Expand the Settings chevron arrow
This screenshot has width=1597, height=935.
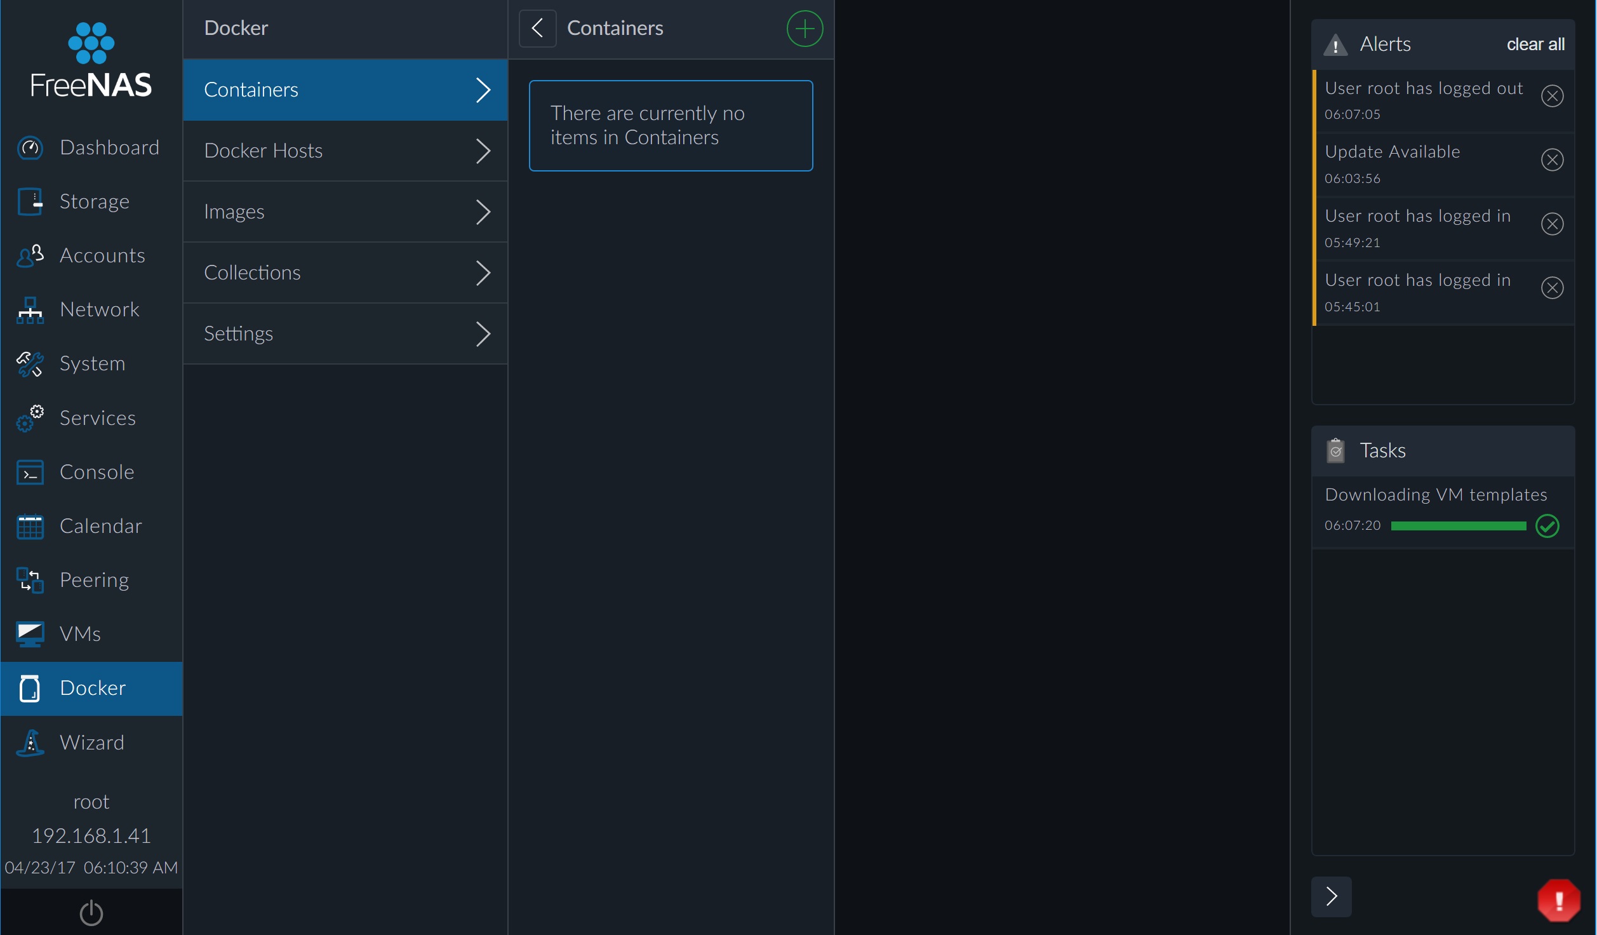[x=483, y=334]
